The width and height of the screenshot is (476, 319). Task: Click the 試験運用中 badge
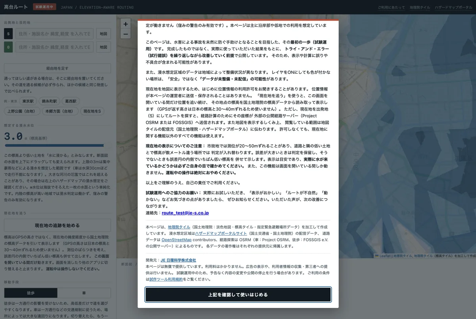click(x=44, y=7)
